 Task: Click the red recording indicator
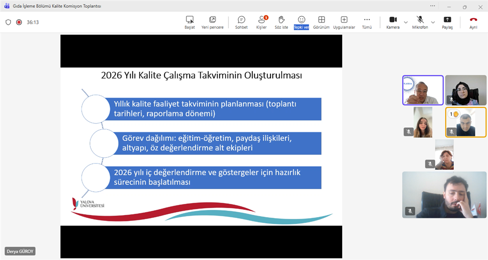(19, 22)
